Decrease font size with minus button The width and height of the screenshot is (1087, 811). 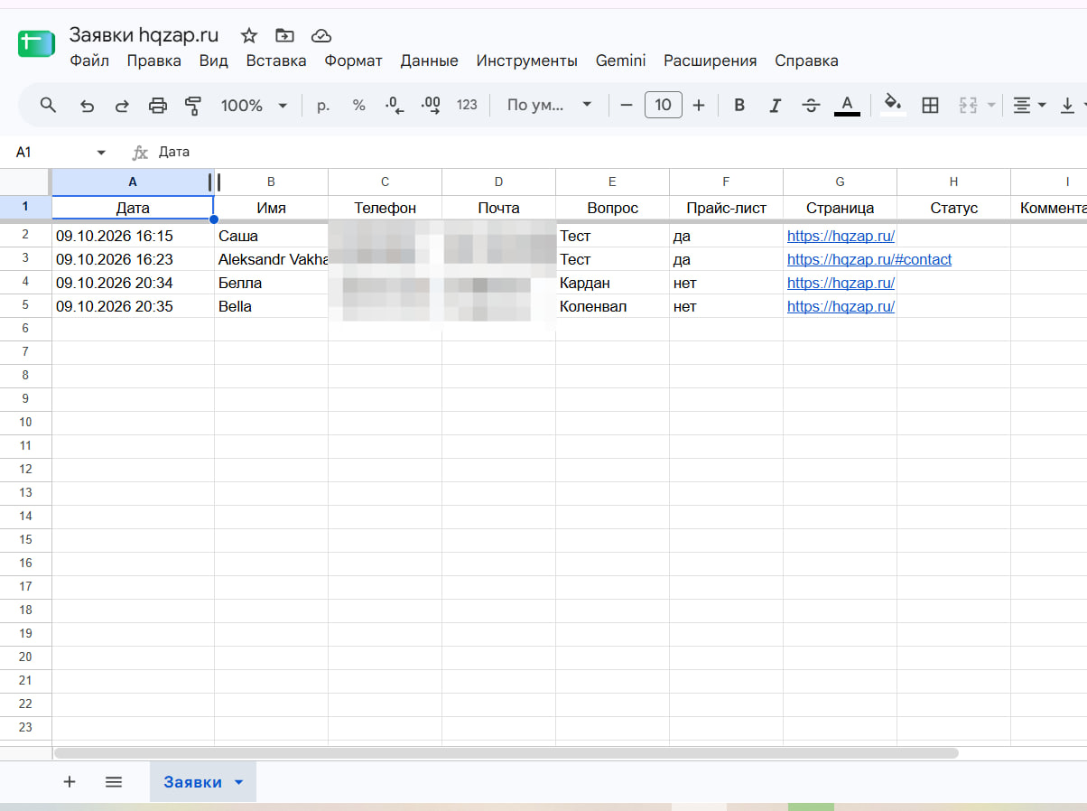click(x=627, y=106)
